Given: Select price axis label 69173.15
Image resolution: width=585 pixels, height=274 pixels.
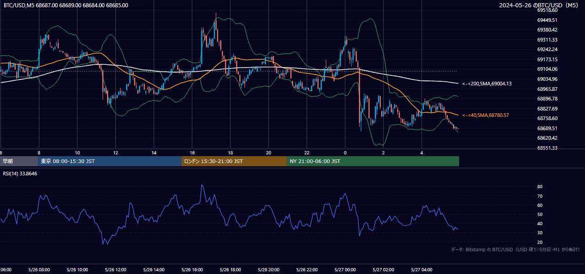Looking at the screenshot, I should click(x=547, y=59).
